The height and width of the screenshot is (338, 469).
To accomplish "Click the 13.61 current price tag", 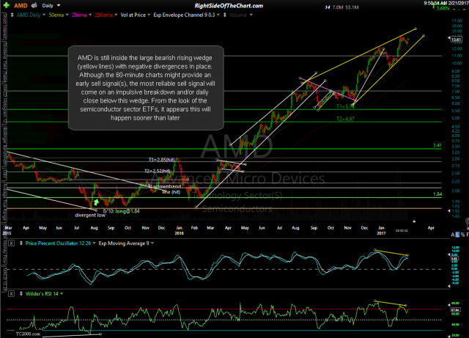I will coord(457,40).
